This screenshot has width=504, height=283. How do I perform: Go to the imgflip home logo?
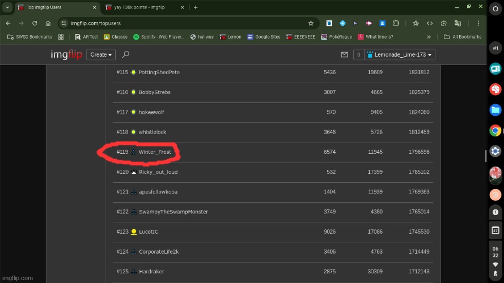pos(66,54)
